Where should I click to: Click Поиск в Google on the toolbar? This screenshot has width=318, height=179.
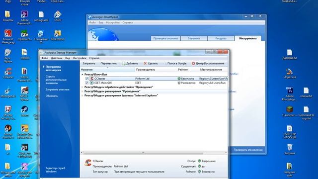point(175,64)
